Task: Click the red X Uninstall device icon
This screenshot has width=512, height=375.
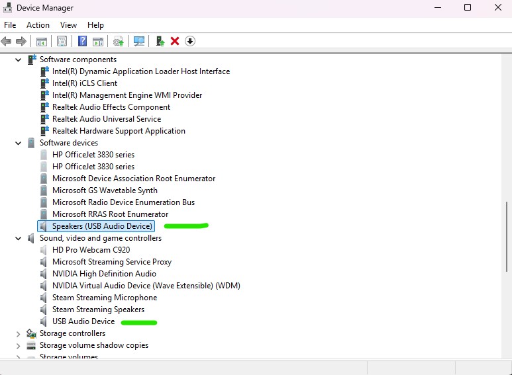Action: (175, 41)
